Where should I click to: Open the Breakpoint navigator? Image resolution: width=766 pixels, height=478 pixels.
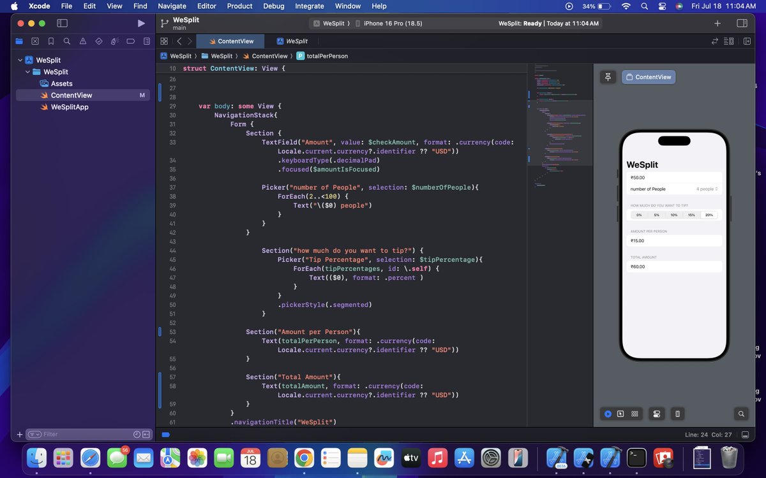click(131, 41)
